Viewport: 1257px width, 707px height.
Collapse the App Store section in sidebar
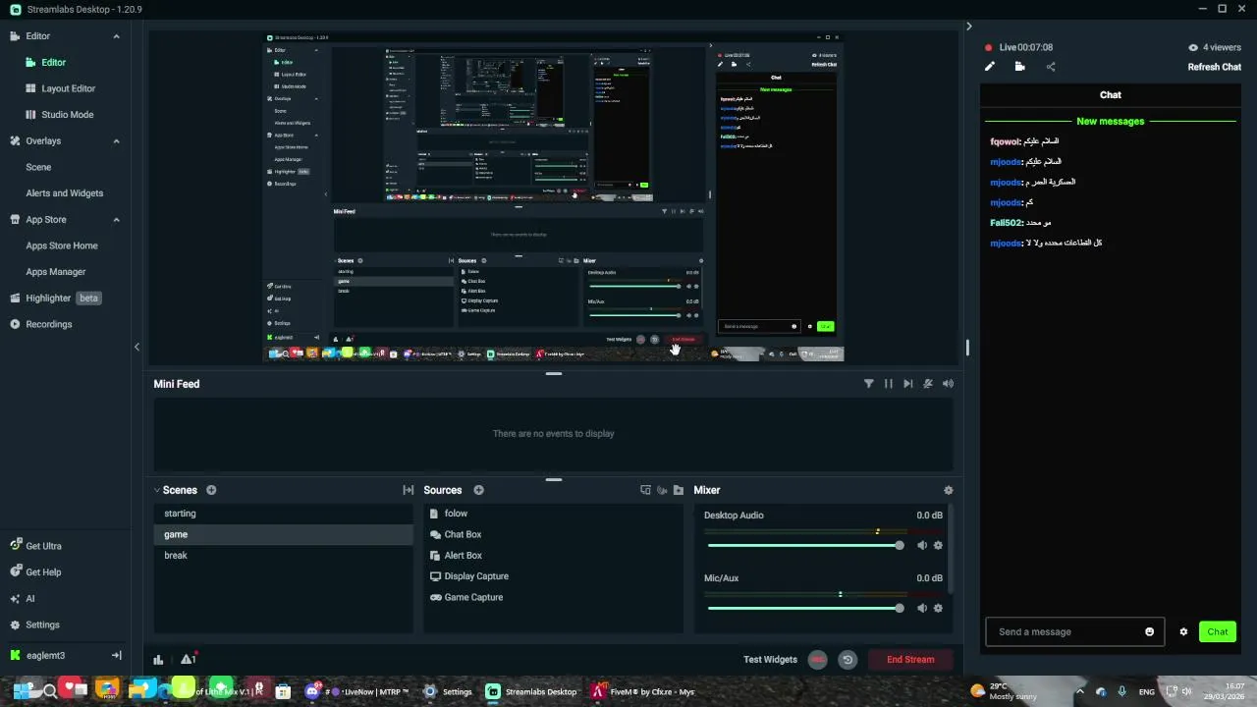(116, 220)
